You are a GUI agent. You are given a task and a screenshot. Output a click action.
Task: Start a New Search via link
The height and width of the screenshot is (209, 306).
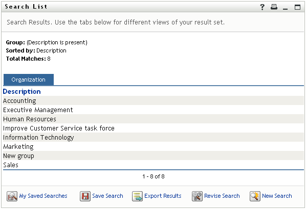[x=277, y=196]
